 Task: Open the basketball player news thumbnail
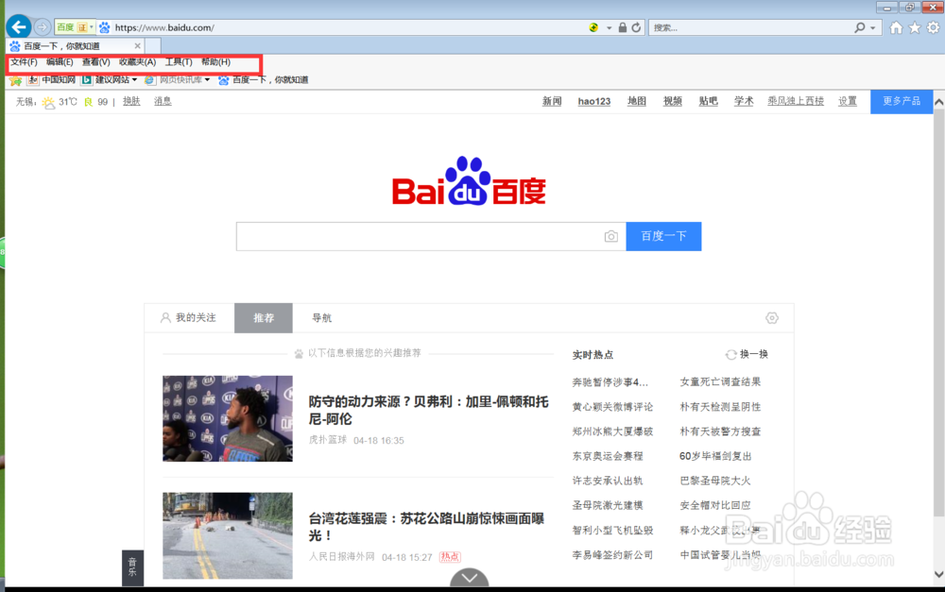click(228, 418)
